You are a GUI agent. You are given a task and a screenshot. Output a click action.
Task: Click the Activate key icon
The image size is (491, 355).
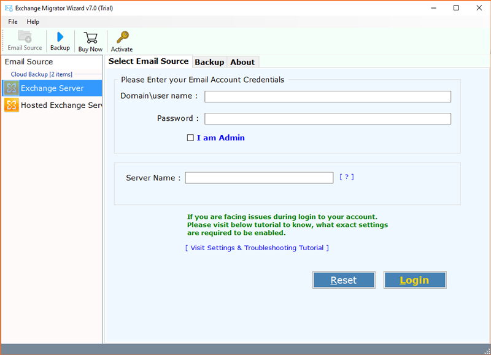(122, 37)
